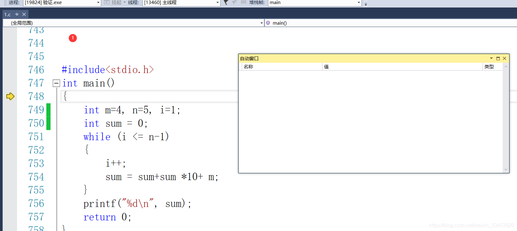
Task: Open the toolbar overflow options arrow
Action: coord(366,4)
